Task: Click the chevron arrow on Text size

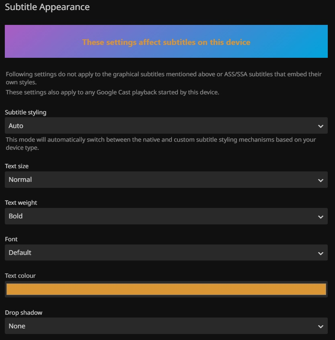Action: click(321, 180)
